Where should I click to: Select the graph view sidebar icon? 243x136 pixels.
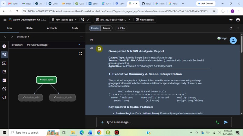click(x=4, y=55)
